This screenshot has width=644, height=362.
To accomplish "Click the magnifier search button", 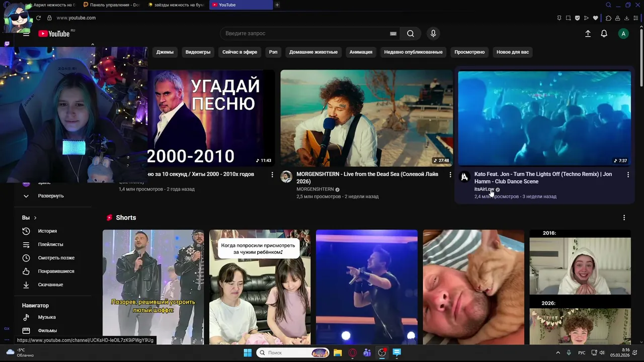I will 411,34.
